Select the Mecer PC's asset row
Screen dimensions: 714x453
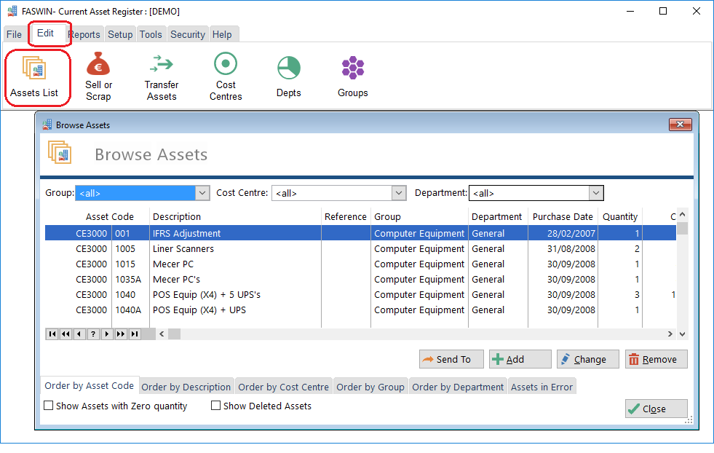[360, 280]
